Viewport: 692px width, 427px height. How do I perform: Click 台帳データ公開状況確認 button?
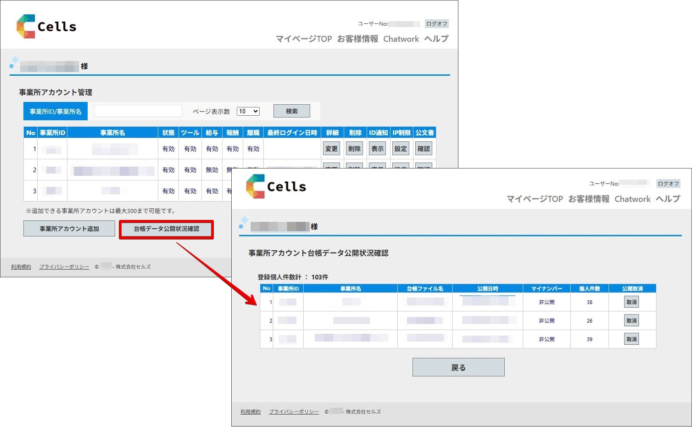(167, 229)
